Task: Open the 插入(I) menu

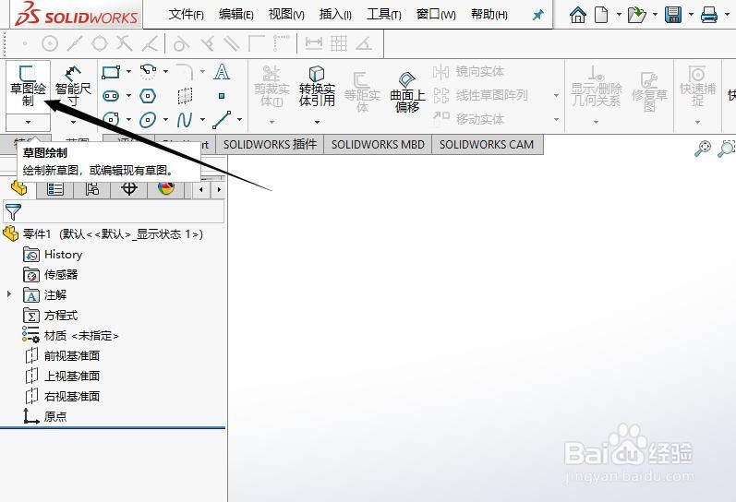Action: tap(335, 15)
